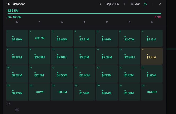Open day 7 with +$2.13M
The height and width of the screenshot is (114, 176).
point(152,38)
